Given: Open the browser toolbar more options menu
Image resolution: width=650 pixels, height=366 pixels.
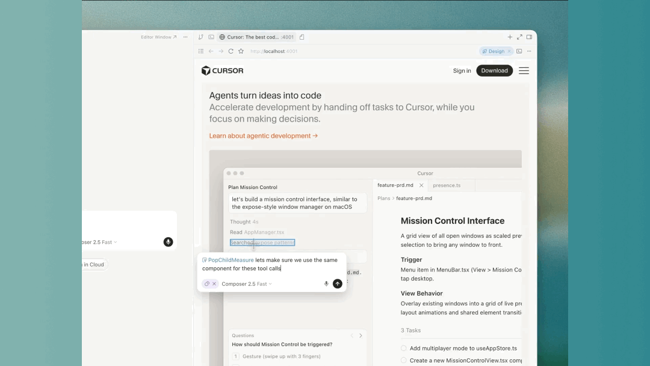Looking at the screenshot, I should tap(529, 51).
